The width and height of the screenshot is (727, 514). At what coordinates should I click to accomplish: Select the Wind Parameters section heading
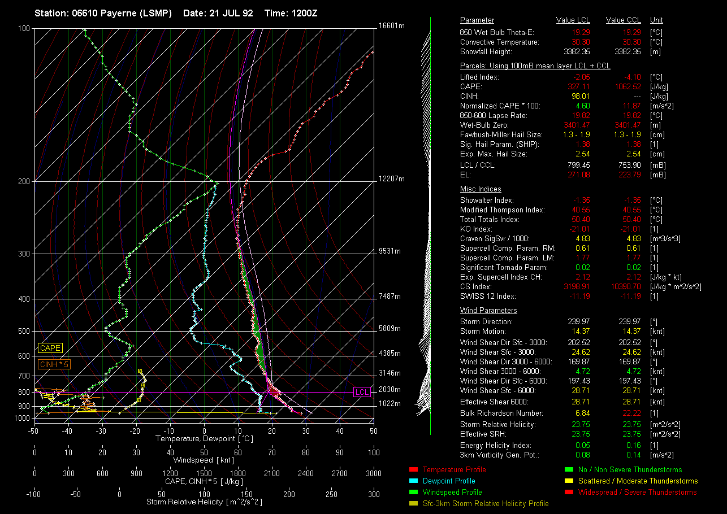click(x=488, y=311)
